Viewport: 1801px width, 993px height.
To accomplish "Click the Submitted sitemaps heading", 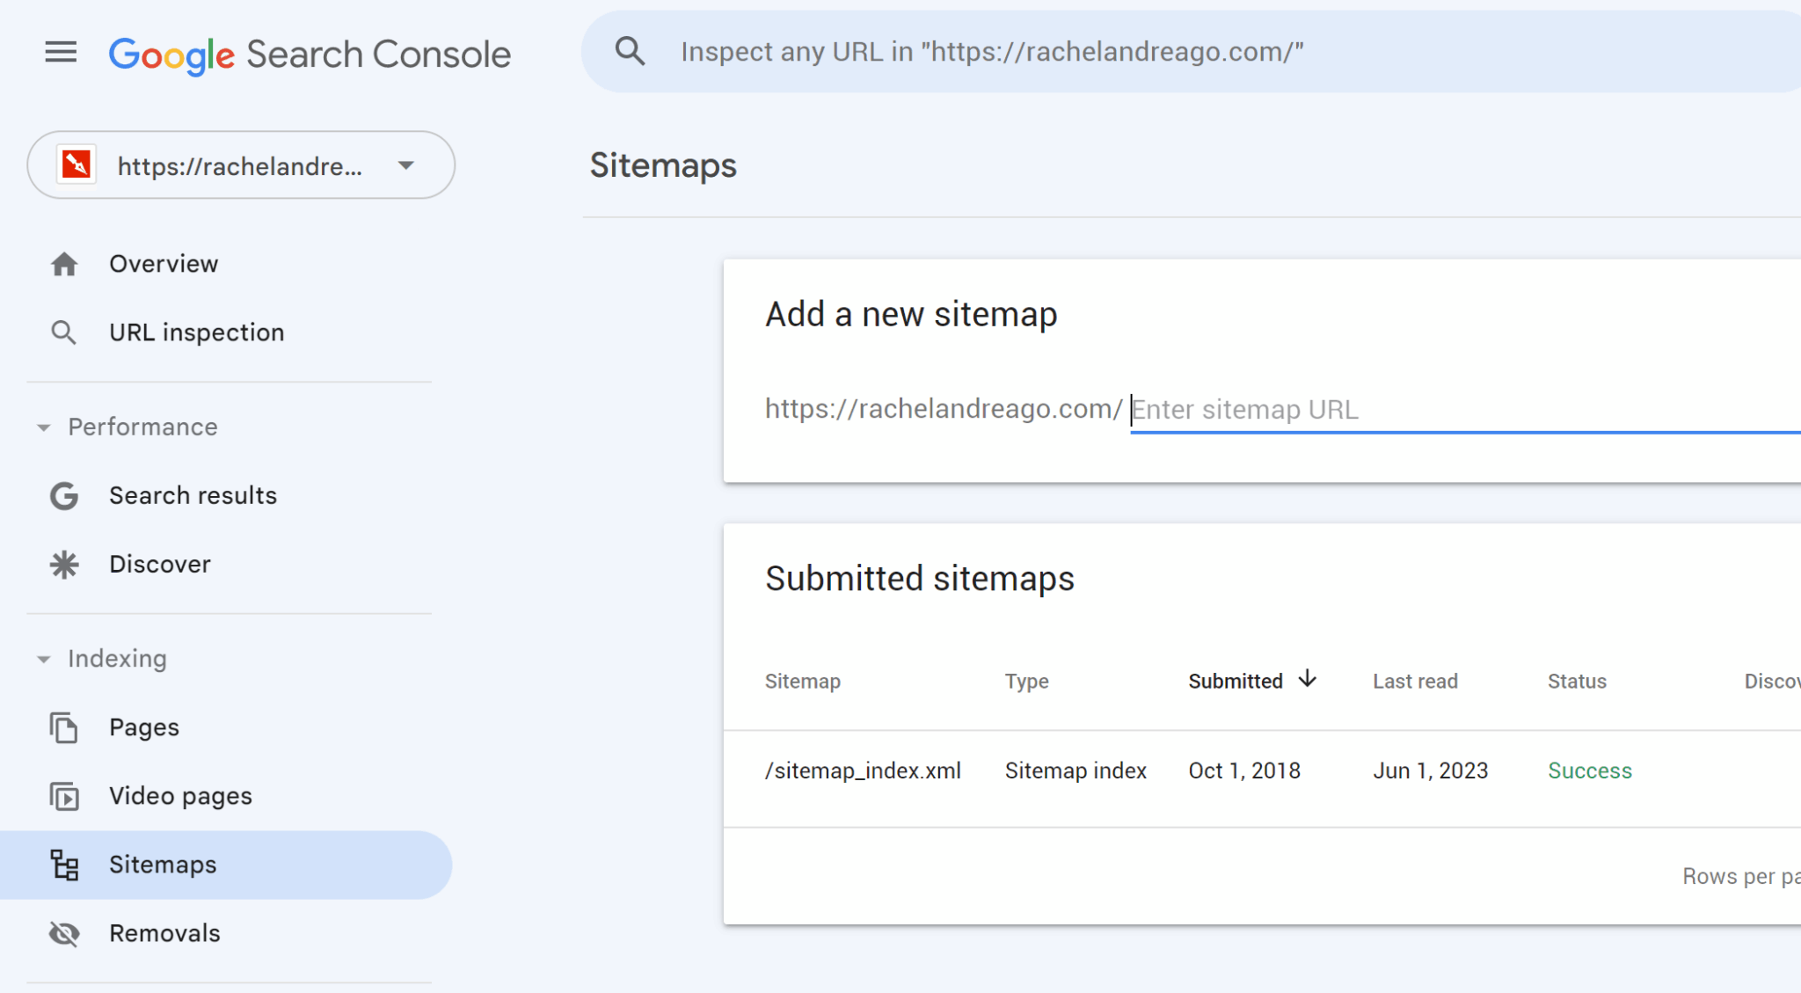I will (919, 579).
